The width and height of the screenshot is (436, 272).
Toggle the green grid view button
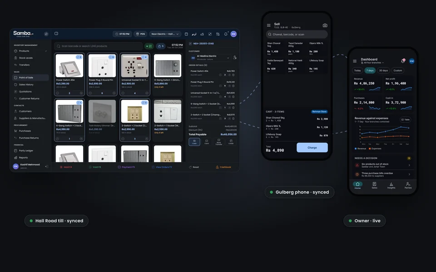click(x=149, y=46)
